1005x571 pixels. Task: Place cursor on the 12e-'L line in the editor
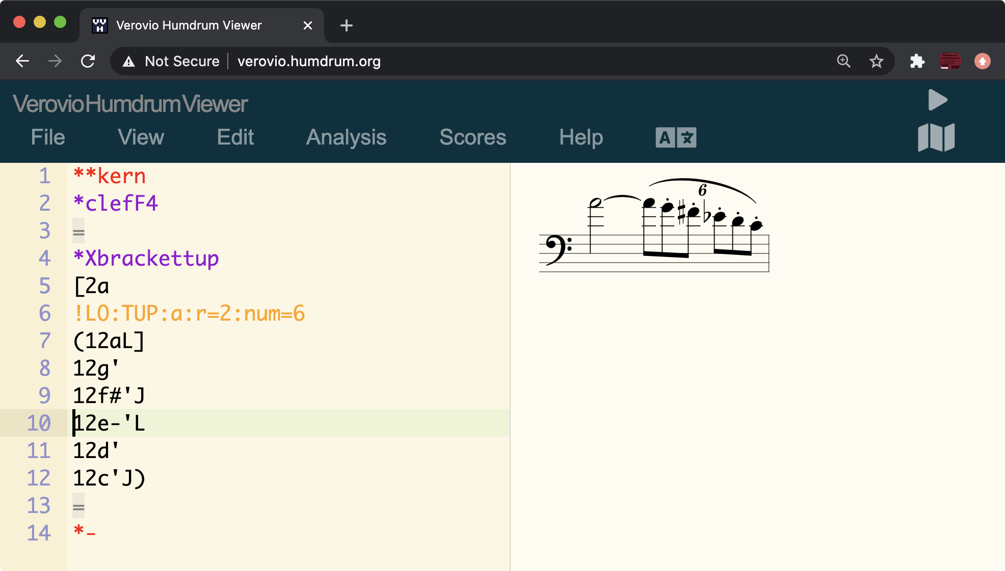click(x=109, y=423)
